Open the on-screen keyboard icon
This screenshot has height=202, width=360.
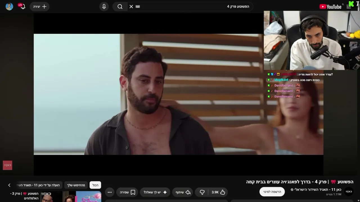pyautogui.click(x=138, y=6)
